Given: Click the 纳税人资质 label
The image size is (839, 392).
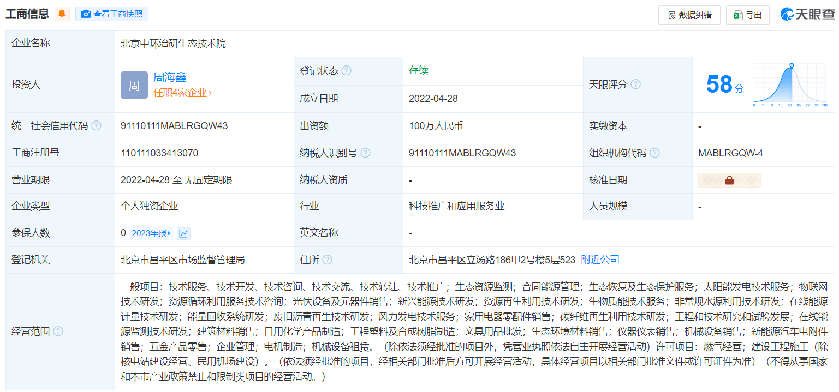Looking at the screenshot, I should (x=324, y=180).
